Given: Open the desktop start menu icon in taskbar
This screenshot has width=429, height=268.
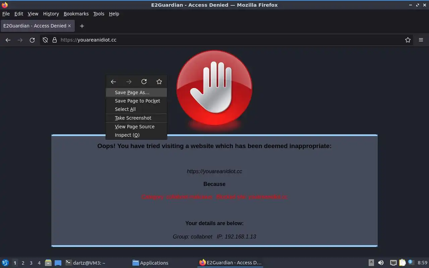Looking at the screenshot, I should pos(5,263).
